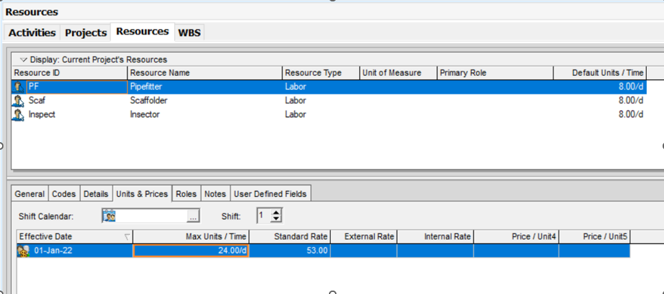This screenshot has width=664, height=294.
Task: Open the User Defined Fields tab
Action: (x=270, y=194)
